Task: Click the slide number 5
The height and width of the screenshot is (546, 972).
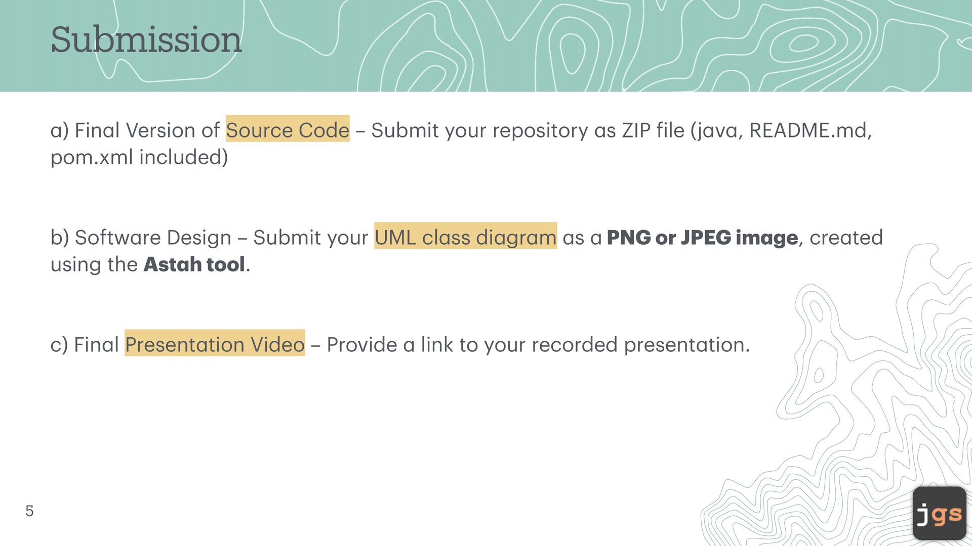Action: [x=29, y=511]
